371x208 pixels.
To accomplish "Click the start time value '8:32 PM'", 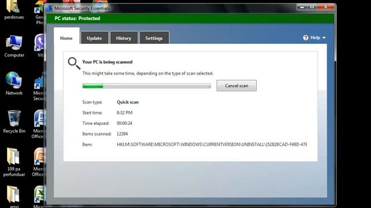I will tap(125, 113).
